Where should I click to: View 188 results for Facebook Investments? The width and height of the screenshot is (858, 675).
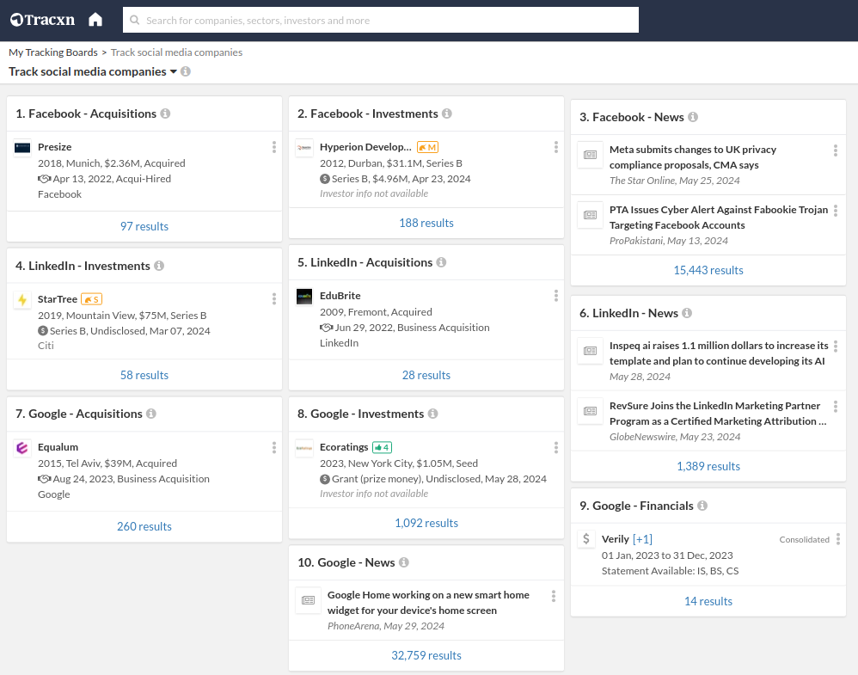(x=426, y=223)
